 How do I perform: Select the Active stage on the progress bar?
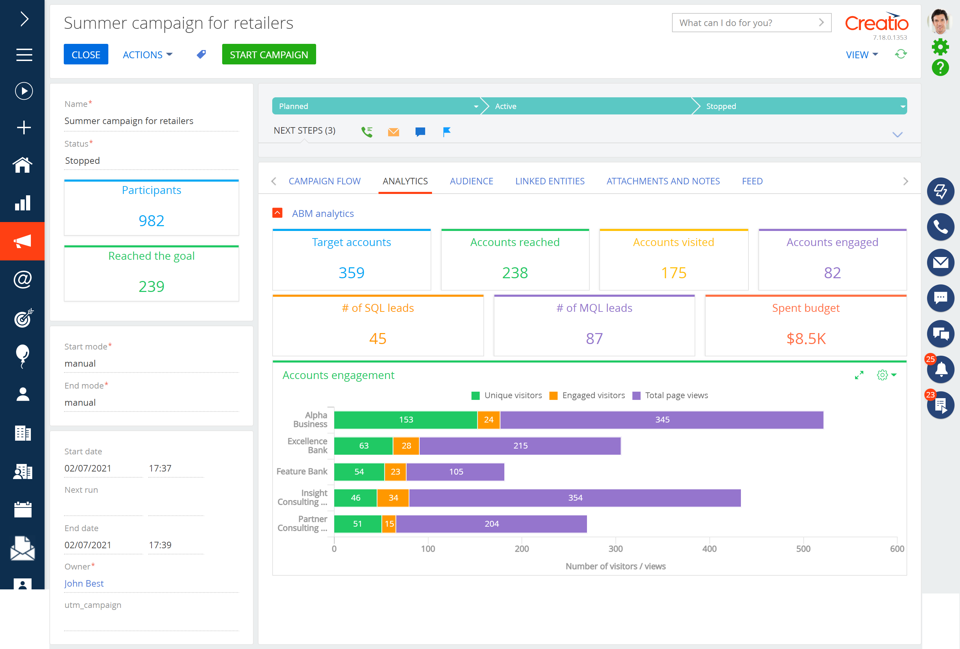click(x=587, y=106)
